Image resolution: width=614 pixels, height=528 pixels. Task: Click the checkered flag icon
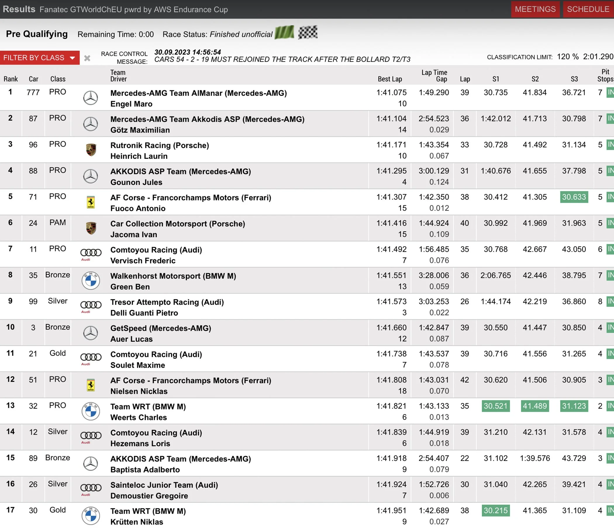click(x=308, y=32)
